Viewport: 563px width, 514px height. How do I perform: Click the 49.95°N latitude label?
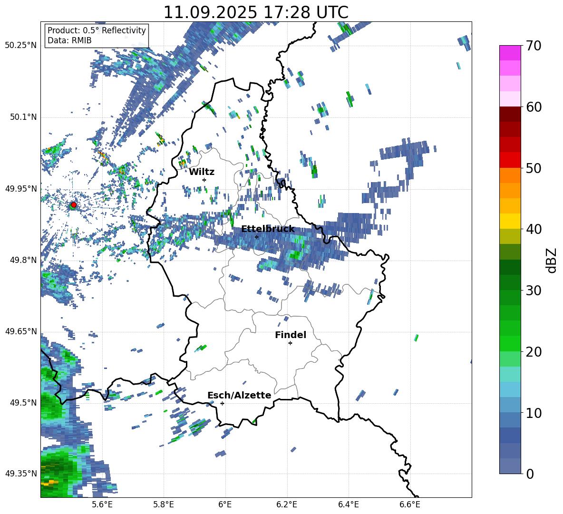tap(21, 189)
